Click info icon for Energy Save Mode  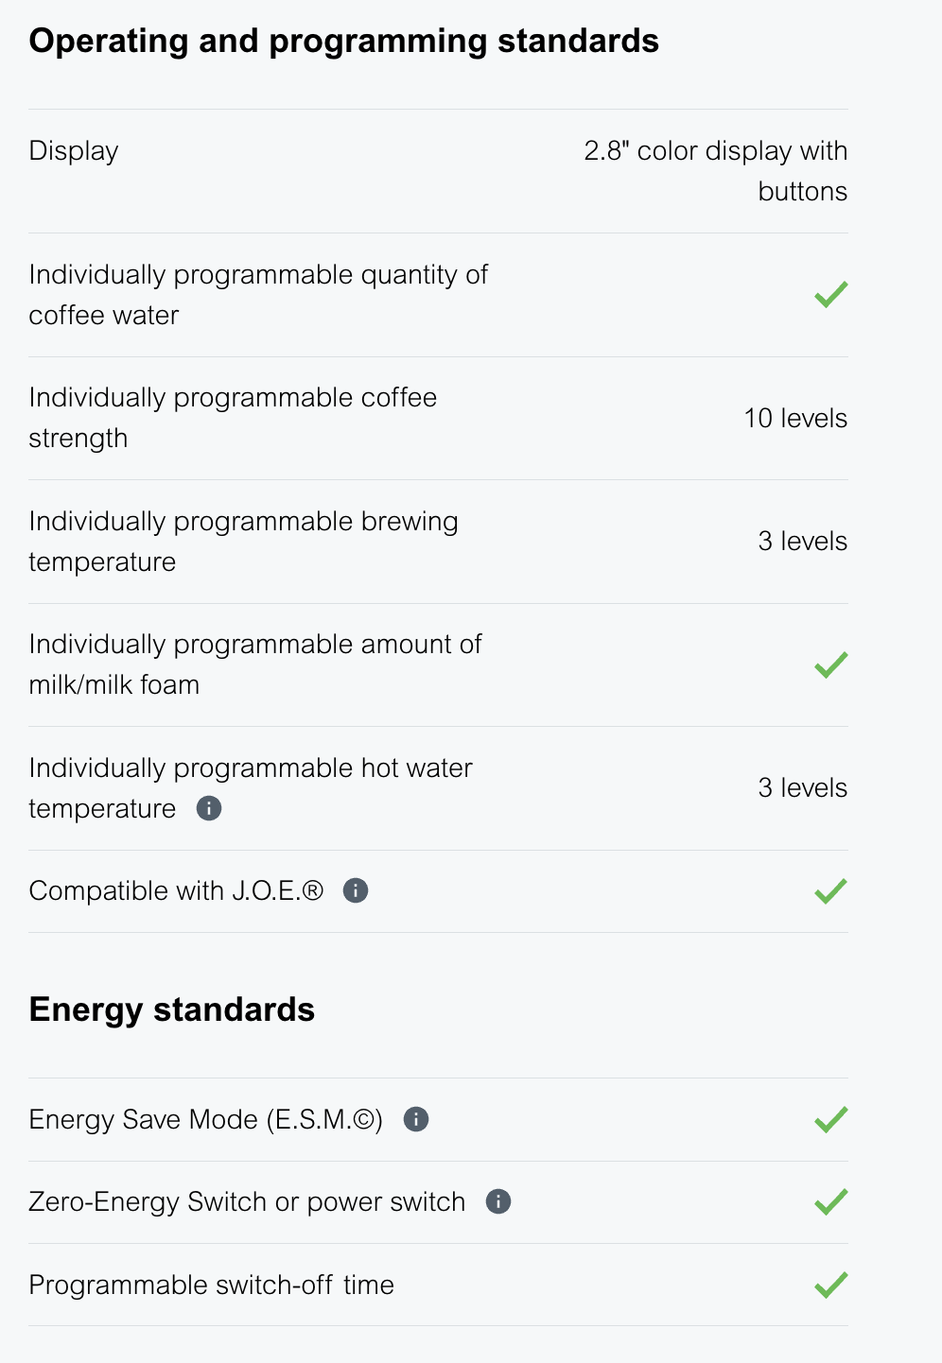point(416,1119)
